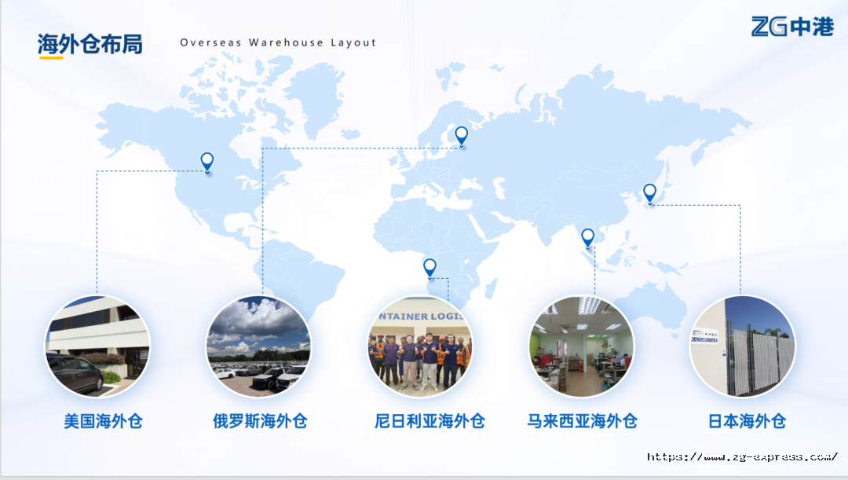
Task: Open the zg-express.com website link
Action: (743, 456)
